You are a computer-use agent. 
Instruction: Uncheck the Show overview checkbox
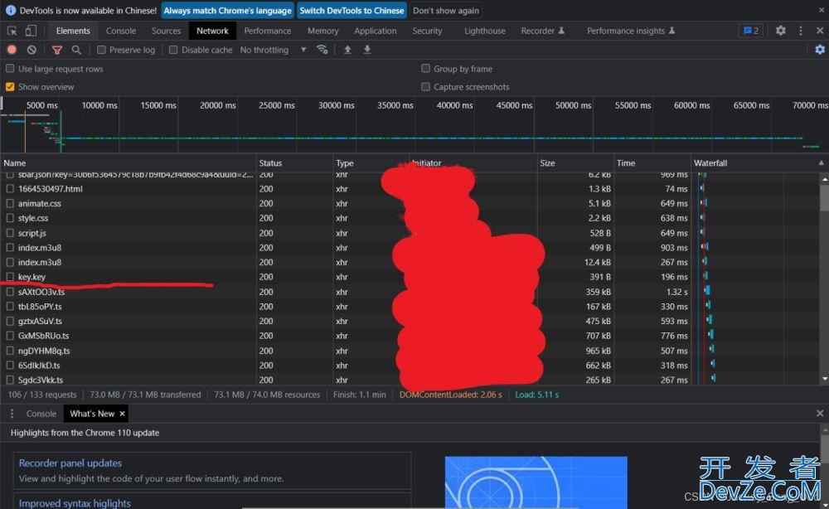pyautogui.click(x=10, y=87)
